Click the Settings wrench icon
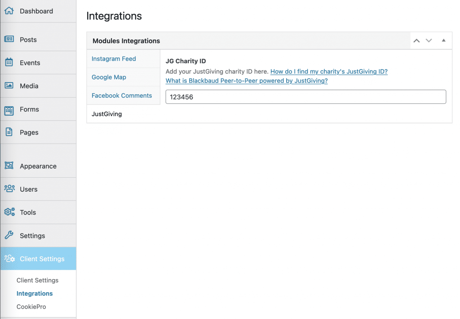The height and width of the screenshot is (319, 460). (x=9, y=235)
